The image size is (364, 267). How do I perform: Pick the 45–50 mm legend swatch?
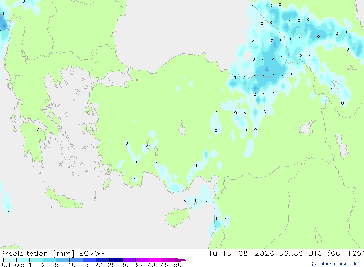pos(169,260)
